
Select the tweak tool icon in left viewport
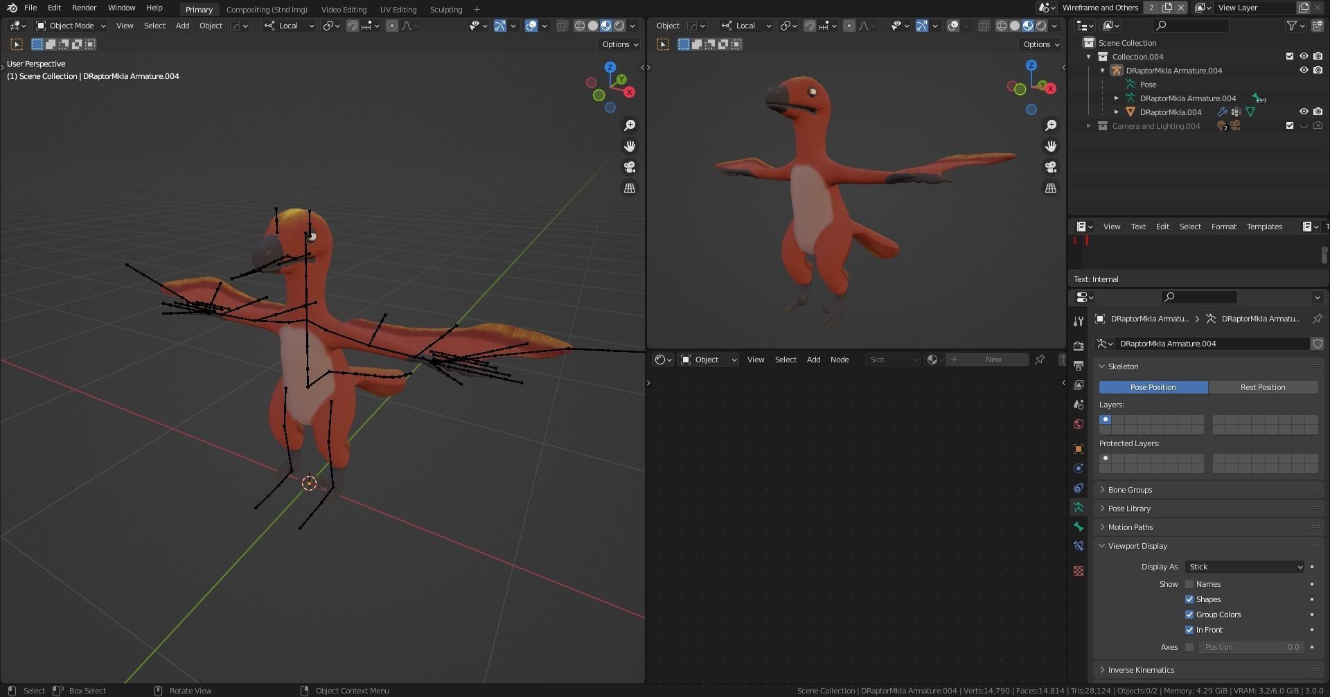[x=17, y=44]
